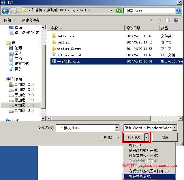184x180 pixels.
Task: Open the 图片 library
Action: [16, 54]
